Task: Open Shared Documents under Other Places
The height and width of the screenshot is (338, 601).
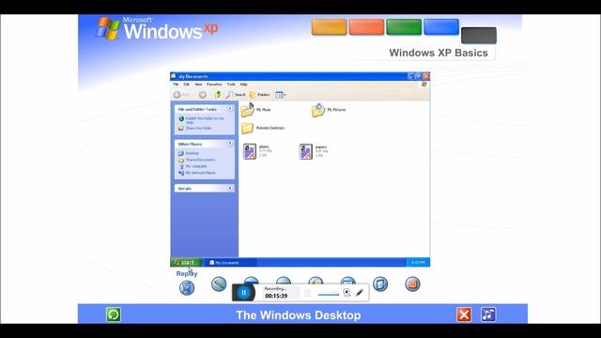Action: (x=197, y=160)
